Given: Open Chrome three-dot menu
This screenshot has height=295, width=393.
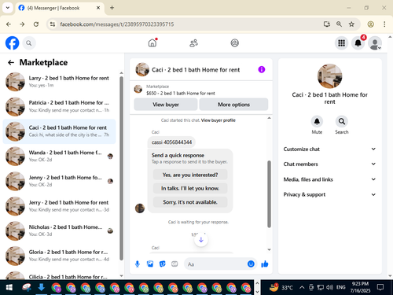Looking at the screenshot, I should (x=384, y=24).
